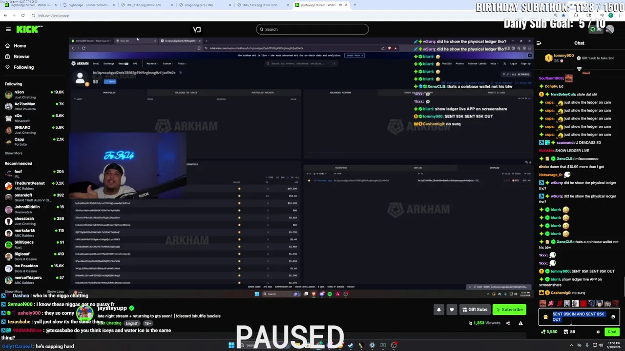This screenshot has height=351, width=625.
Task: Open TheBurntPeanut recommended channel
Action: click(34, 186)
